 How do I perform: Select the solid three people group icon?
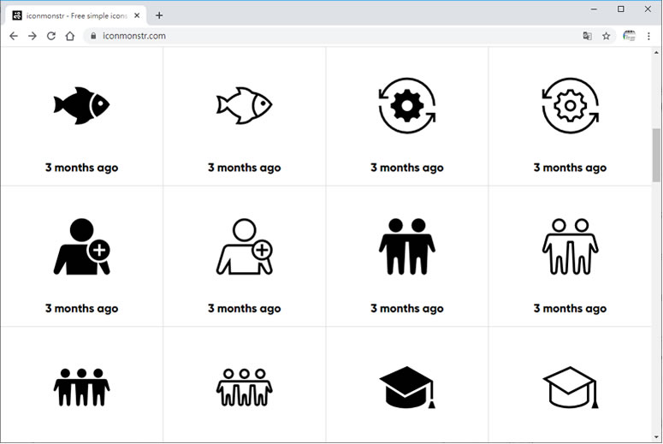pyautogui.click(x=81, y=387)
